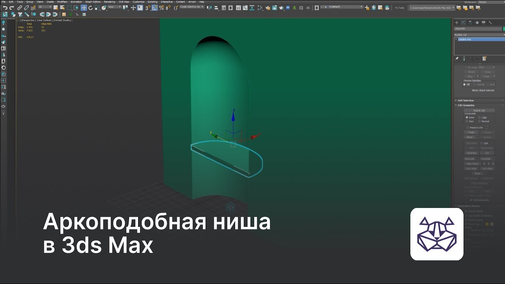This screenshot has height=284, width=505.
Task: Select the Face constraint radio button
Action: pyautogui.click(x=467, y=121)
